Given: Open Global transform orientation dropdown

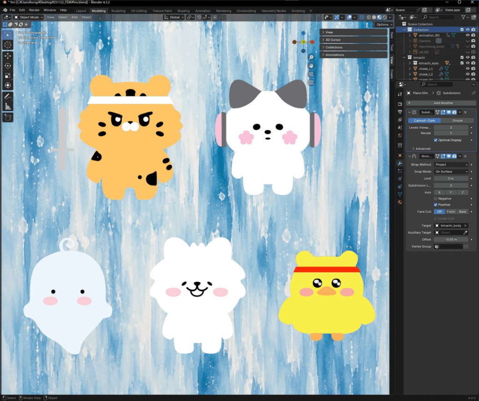Looking at the screenshot, I should (x=174, y=17).
